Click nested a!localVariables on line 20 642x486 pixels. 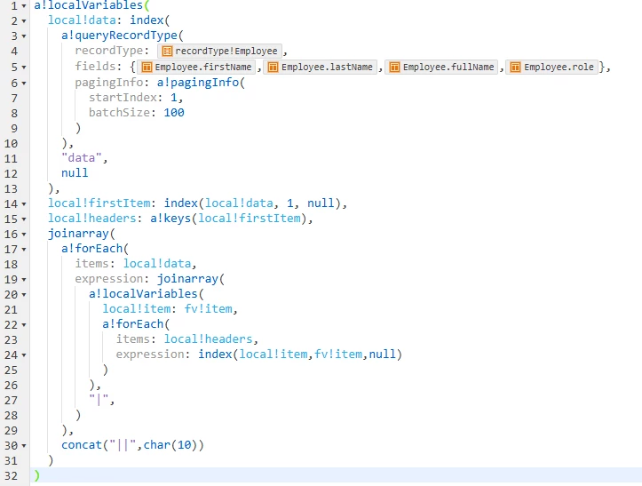[143, 294]
